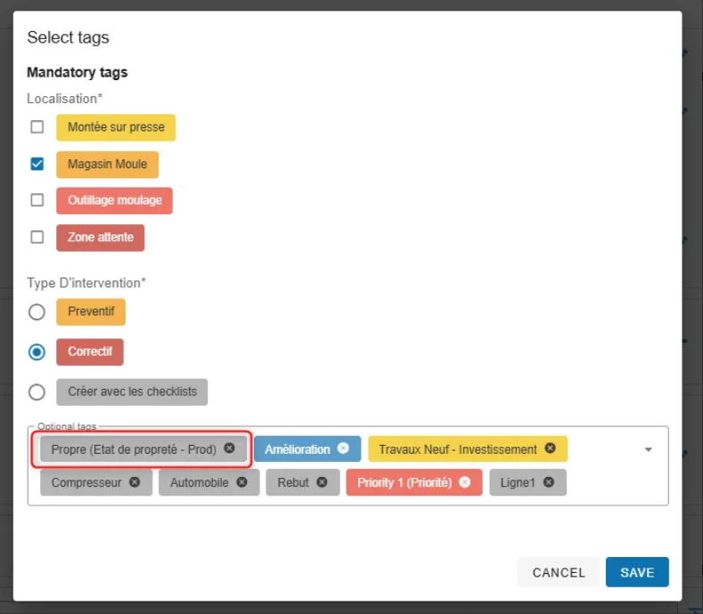This screenshot has width=703, height=614.
Task: Click the CANCEL button
Action: (559, 572)
